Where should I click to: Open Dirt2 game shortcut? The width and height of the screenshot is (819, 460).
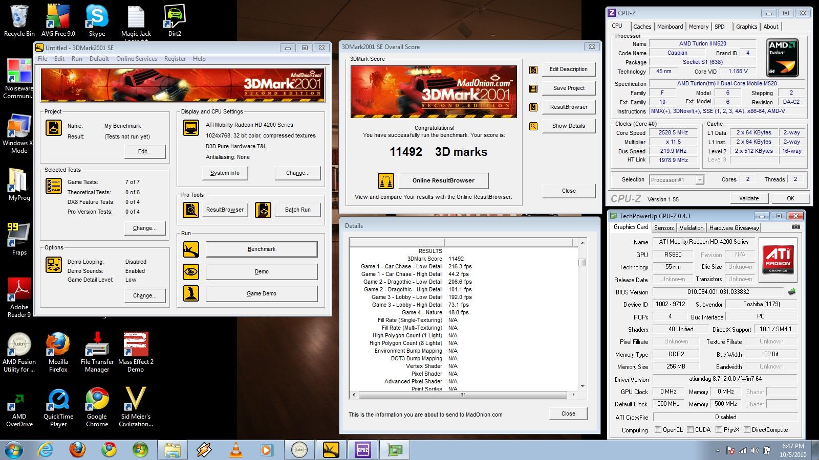pyautogui.click(x=175, y=20)
